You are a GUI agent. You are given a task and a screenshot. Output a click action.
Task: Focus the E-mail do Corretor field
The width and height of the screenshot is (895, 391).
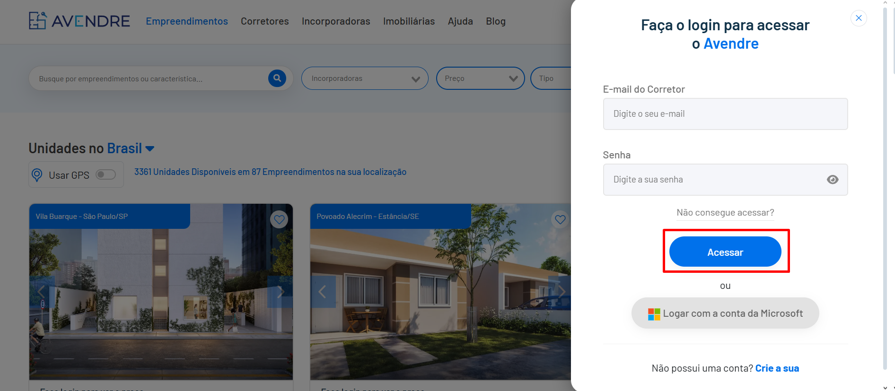pyautogui.click(x=725, y=114)
